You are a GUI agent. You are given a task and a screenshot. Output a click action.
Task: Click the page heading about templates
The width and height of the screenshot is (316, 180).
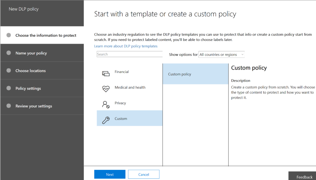[165, 14]
